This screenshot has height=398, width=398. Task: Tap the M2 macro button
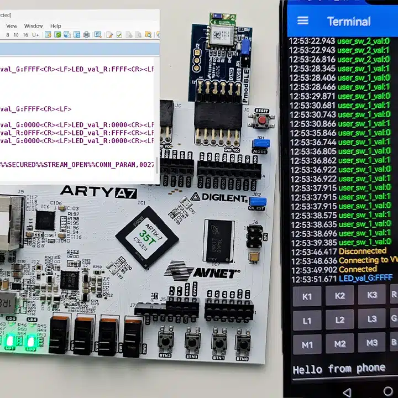tap(339, 344)
